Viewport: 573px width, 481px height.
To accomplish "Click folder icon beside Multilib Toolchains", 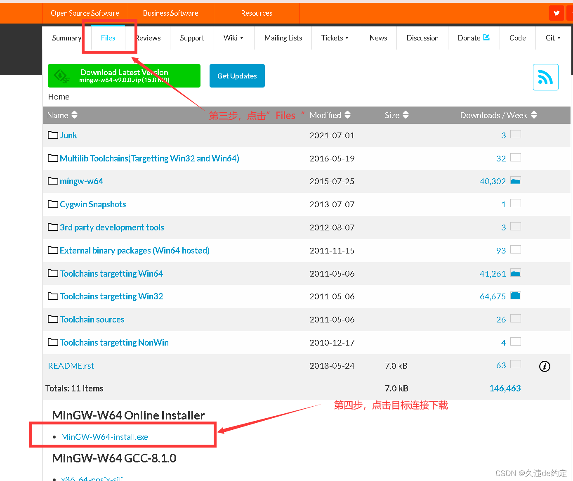I will 53,158.
